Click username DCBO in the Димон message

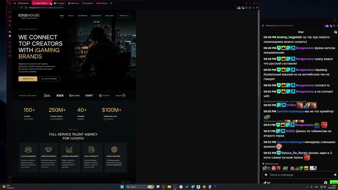click(x=290, y=131)
